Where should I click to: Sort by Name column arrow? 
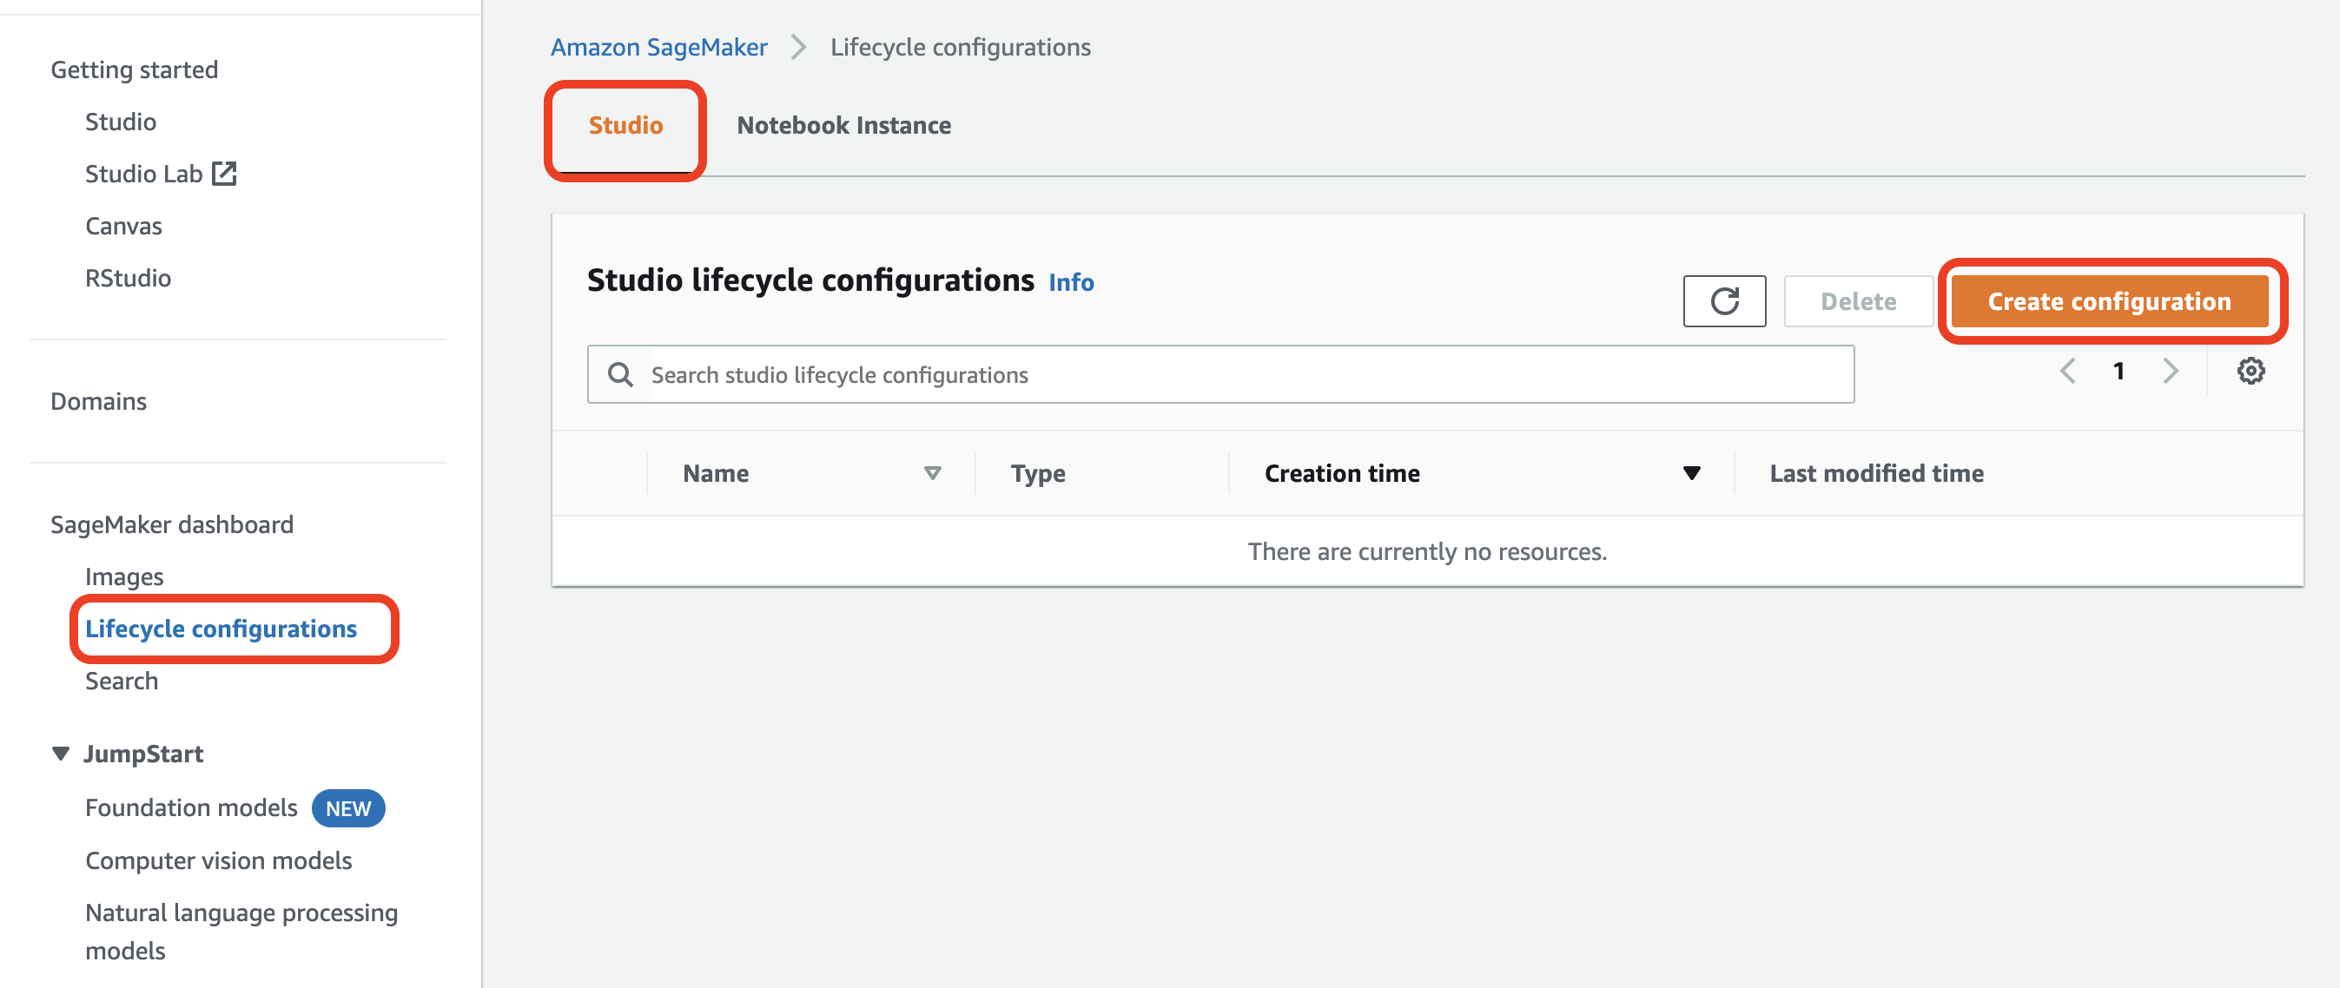click(x=931, y=473)
